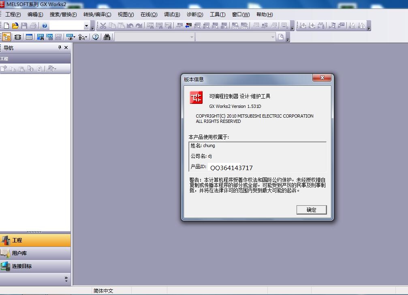Click the red GX Works2 logo icon

coord(196,97)
